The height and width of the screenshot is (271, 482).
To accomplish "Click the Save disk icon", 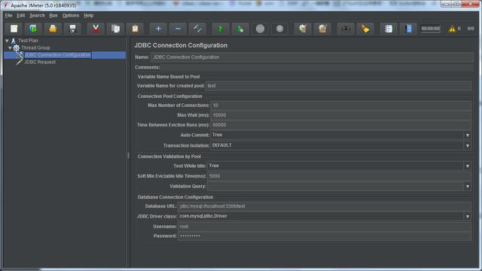I will [72, 29].
